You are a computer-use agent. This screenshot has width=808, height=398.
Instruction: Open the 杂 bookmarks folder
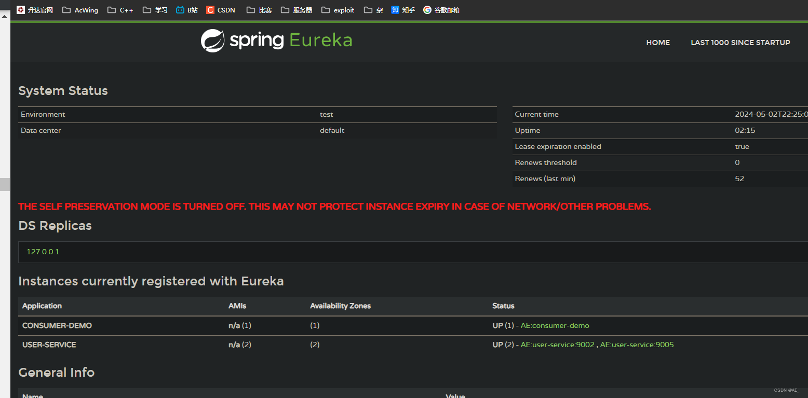point(373,10)
